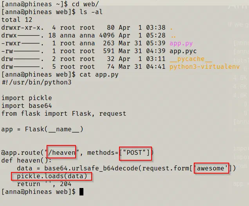Click the python3-virtualenv directory name
Viewport: 249px width, 206px height.
pyautogui.click(x=204, y=67)
